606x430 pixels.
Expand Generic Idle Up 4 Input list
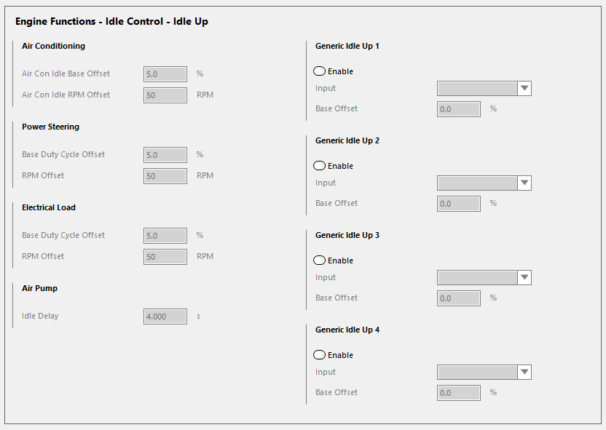[484, 373]
